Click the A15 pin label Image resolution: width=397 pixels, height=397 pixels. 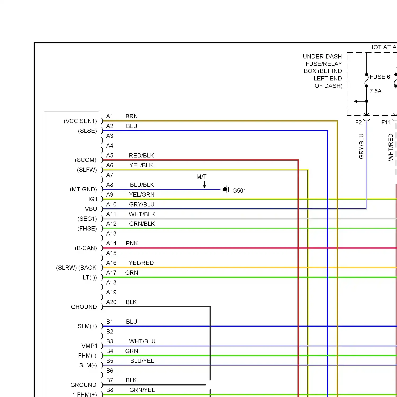(x=111, y=253)
